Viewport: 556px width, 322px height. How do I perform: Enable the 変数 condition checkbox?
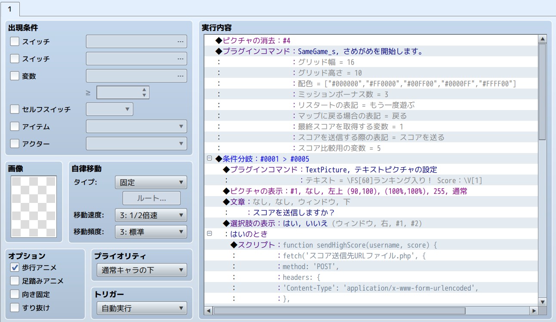click(x=15, y=76)
